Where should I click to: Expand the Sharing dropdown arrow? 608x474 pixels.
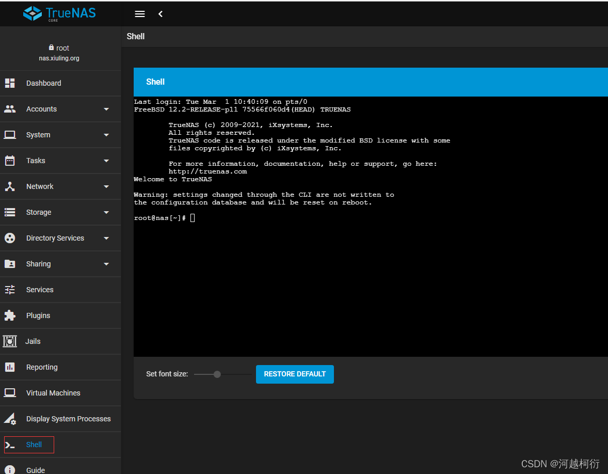point(106,264)
